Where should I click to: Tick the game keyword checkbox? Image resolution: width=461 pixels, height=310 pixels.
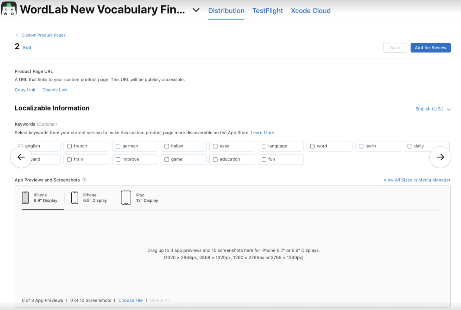click(167, 159)
